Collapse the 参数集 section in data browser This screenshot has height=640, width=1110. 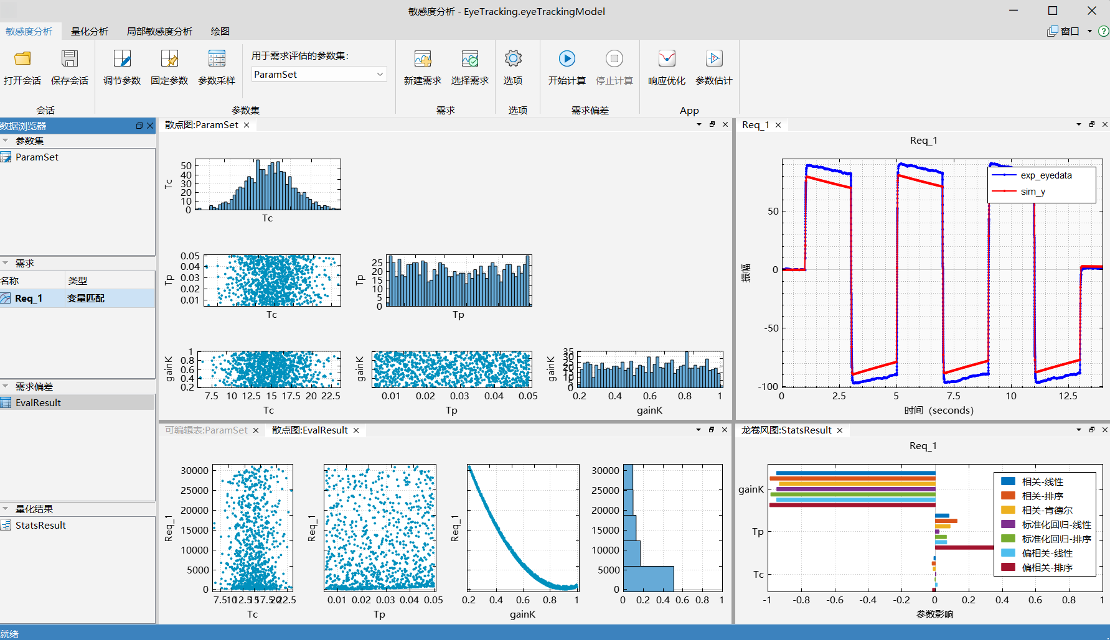6,141
